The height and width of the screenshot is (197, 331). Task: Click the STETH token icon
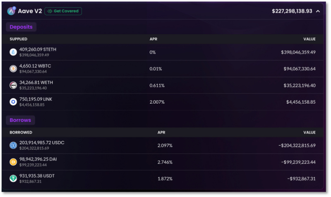[13, 52]
